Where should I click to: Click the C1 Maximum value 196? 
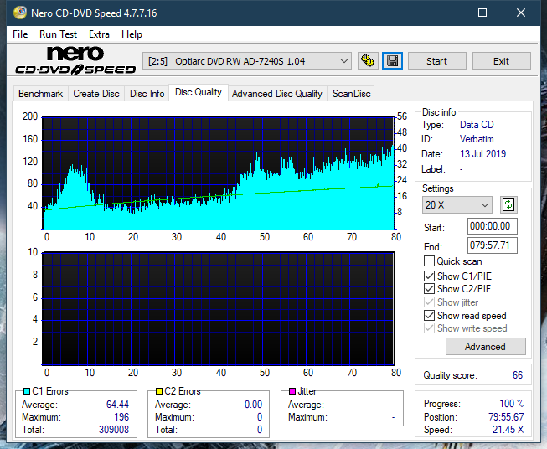click(x=121, y=417)
